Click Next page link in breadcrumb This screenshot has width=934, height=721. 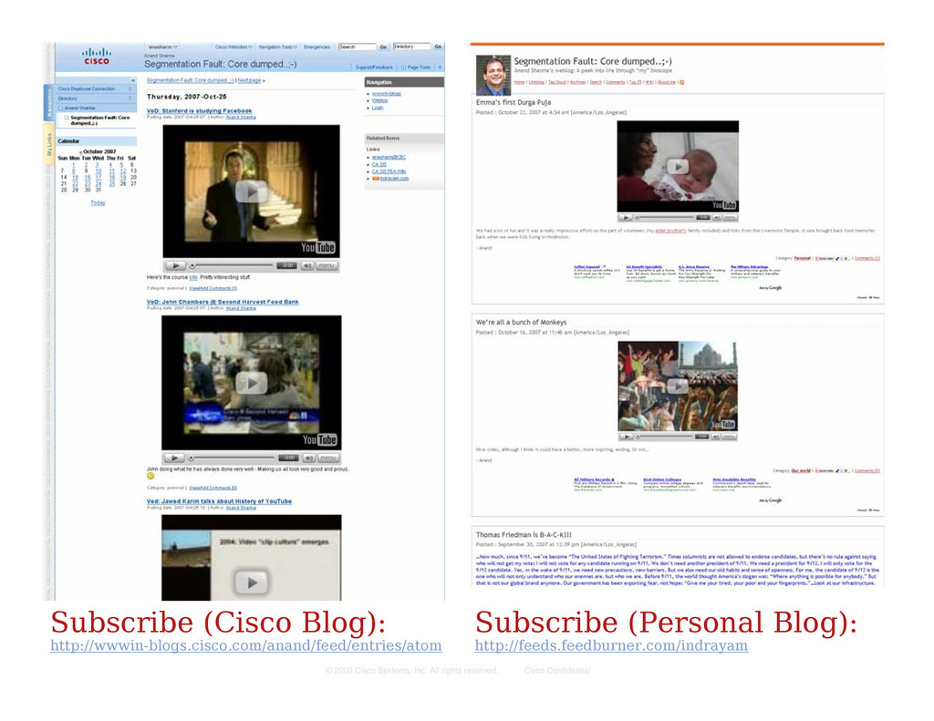click(x=250, y=80)
